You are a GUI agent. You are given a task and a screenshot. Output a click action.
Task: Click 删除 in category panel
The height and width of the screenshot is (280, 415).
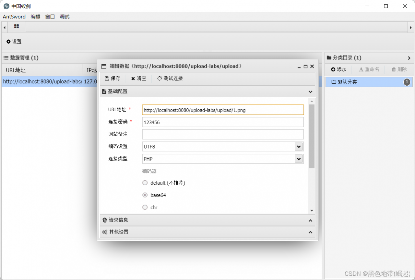(x=399, y=69)
